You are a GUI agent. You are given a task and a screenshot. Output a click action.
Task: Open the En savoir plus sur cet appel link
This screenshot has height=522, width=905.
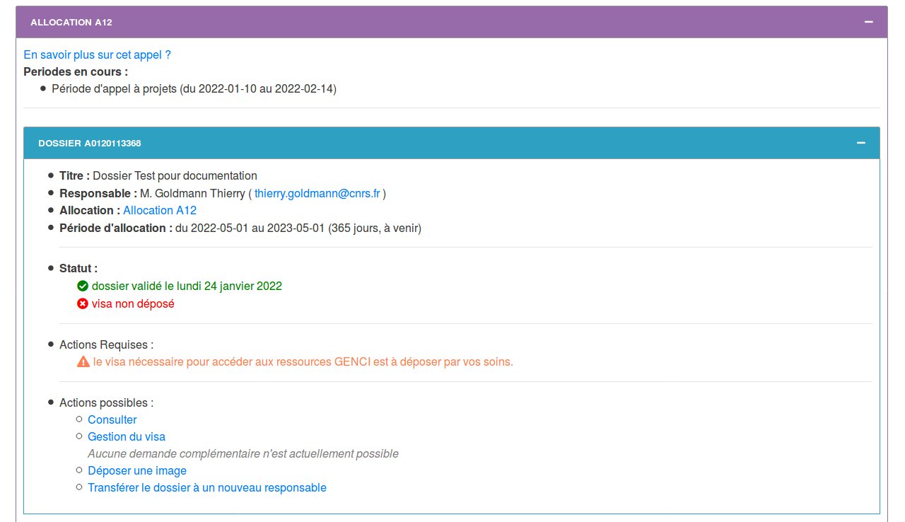tap(96, 54)
